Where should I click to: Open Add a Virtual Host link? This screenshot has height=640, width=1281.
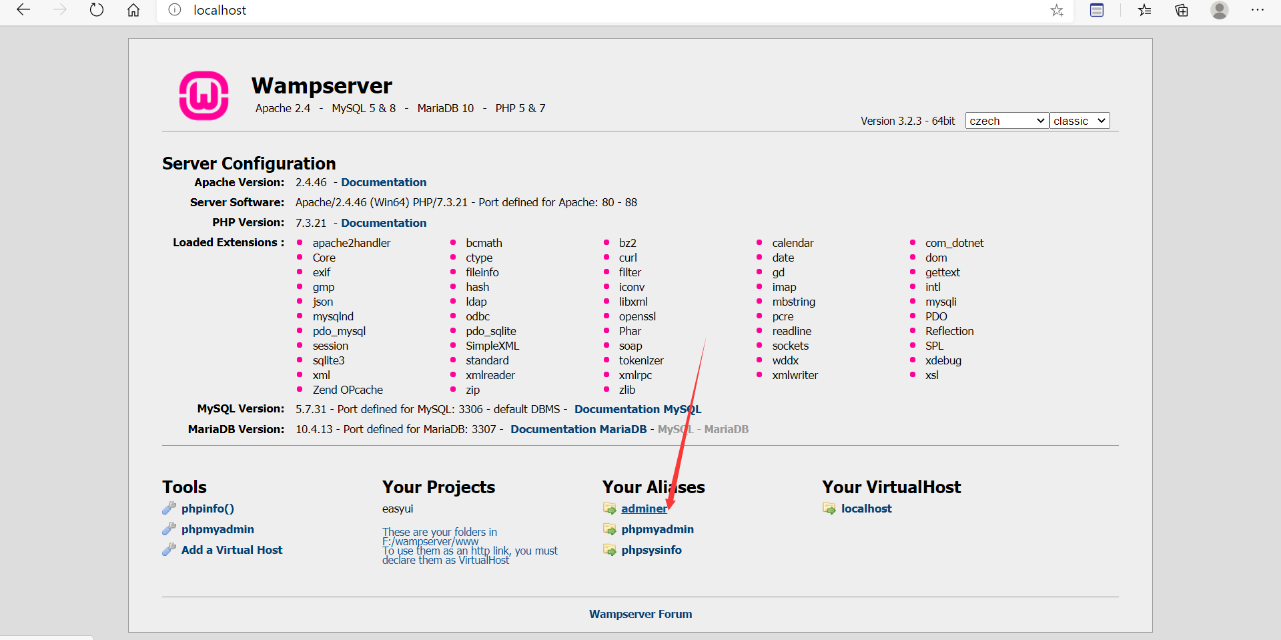232,550
